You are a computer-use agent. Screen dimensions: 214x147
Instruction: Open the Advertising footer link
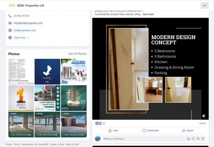click(27, 144)
